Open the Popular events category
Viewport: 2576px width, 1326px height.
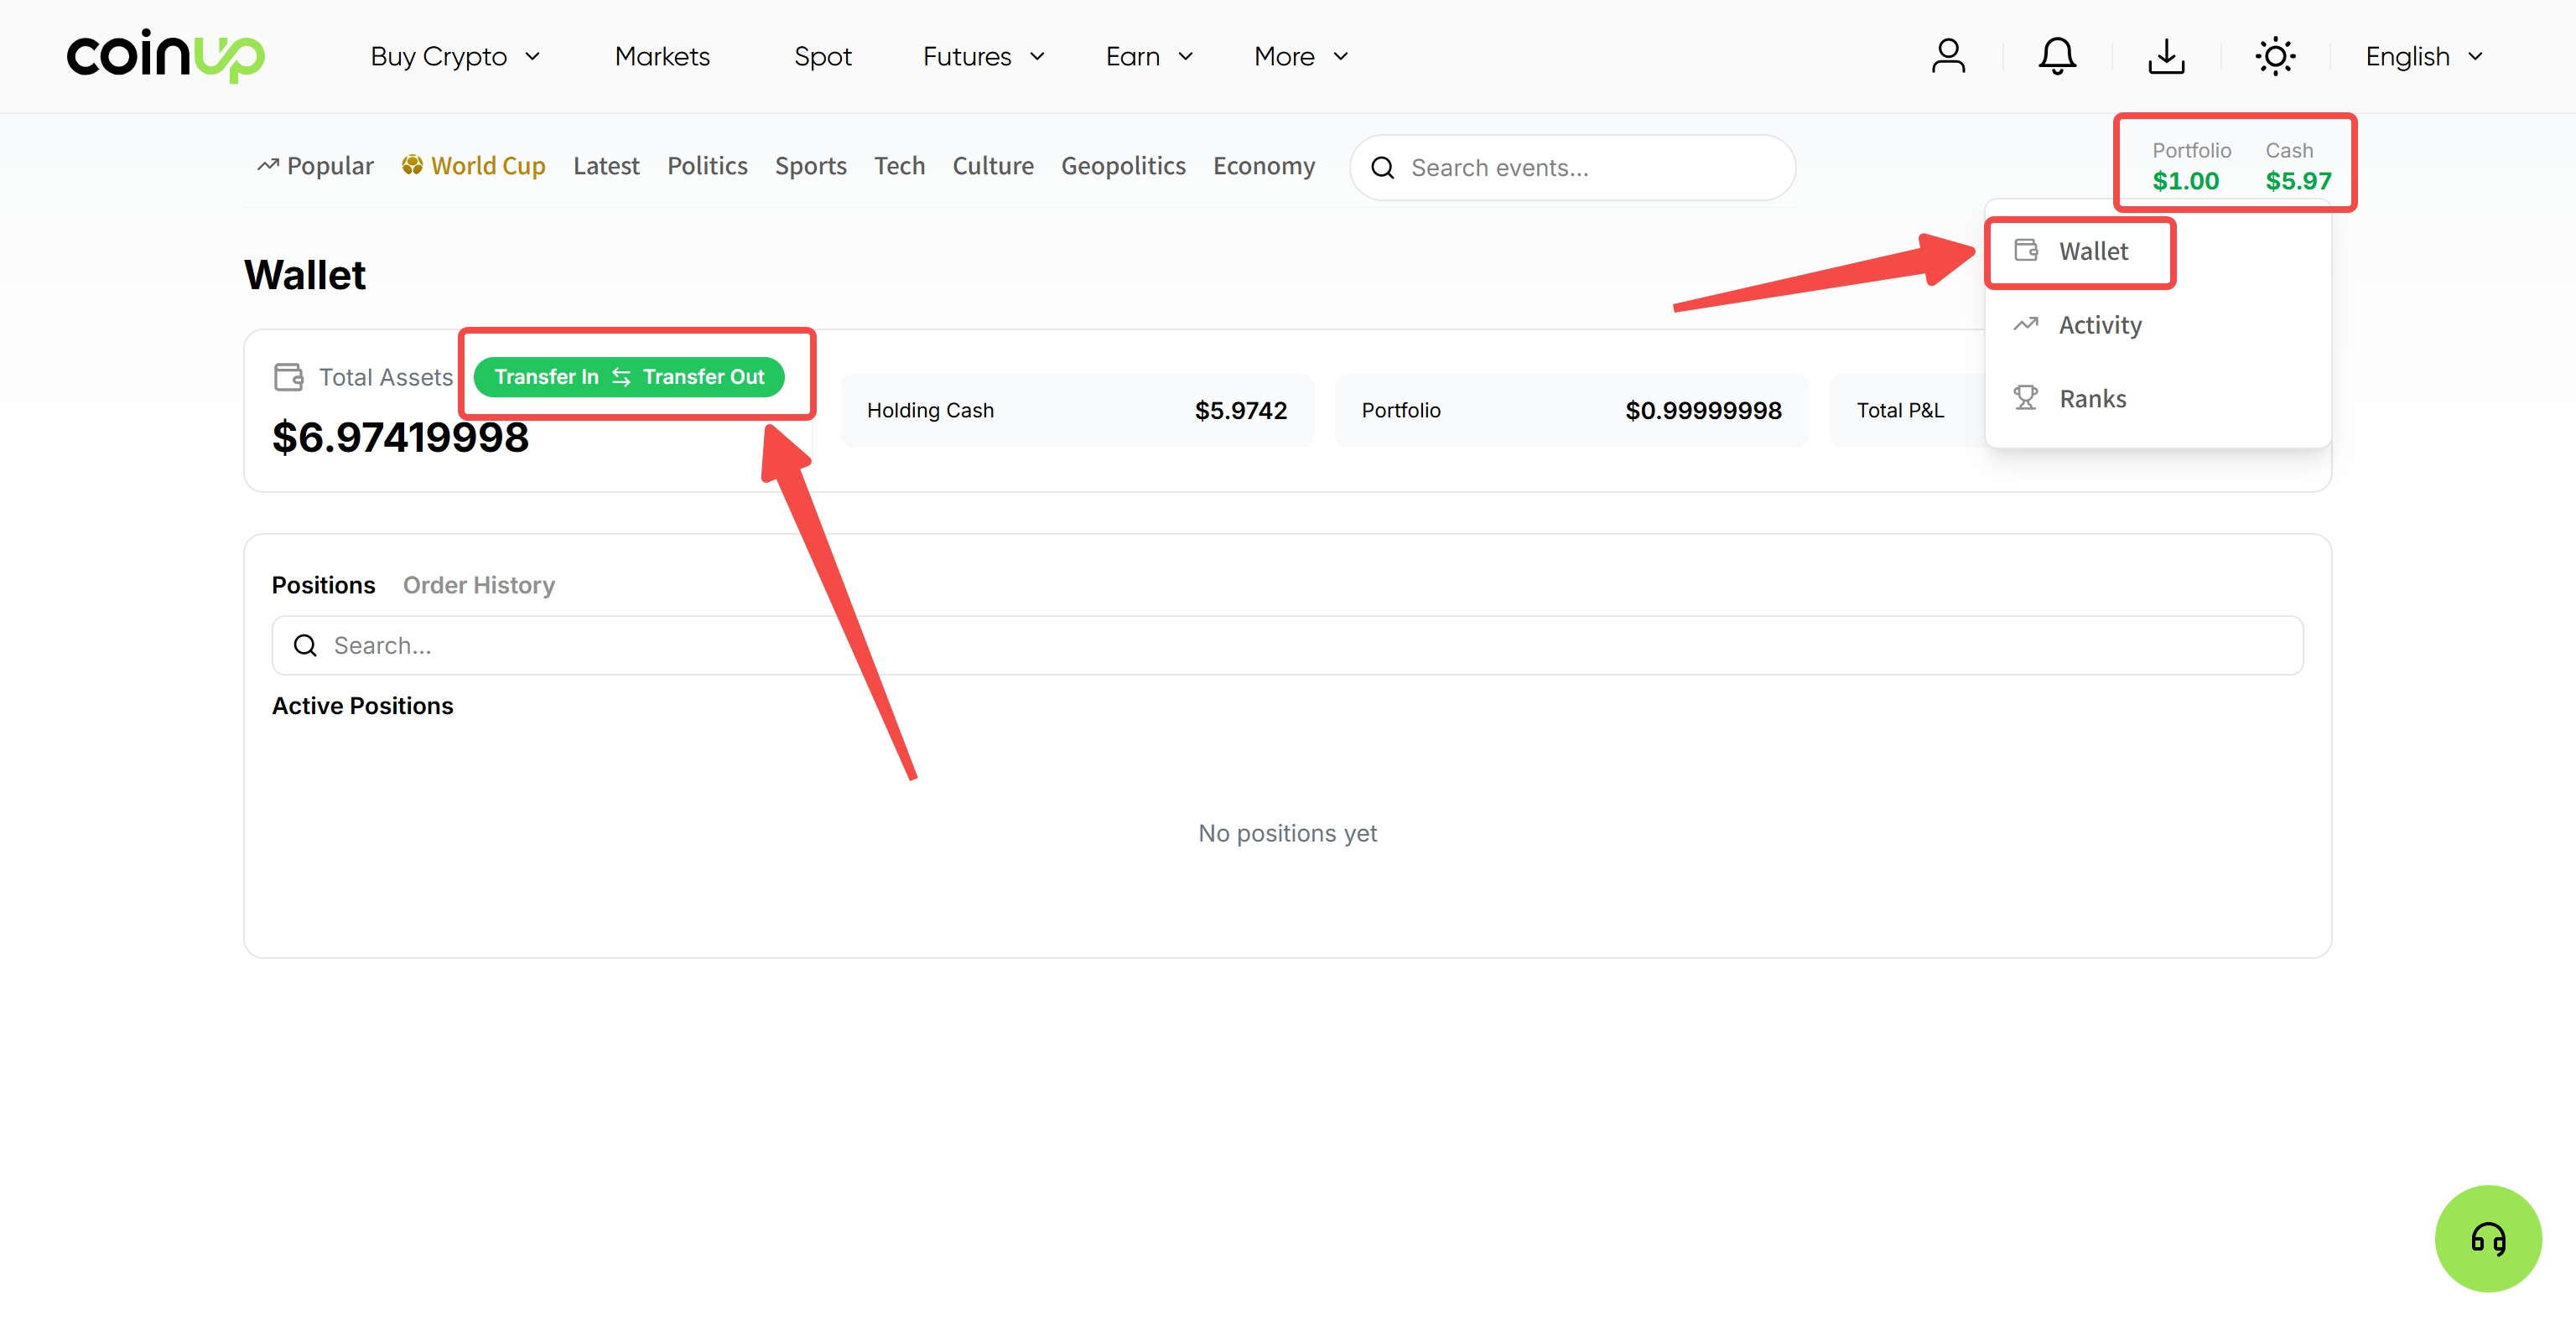click(315, 165)
